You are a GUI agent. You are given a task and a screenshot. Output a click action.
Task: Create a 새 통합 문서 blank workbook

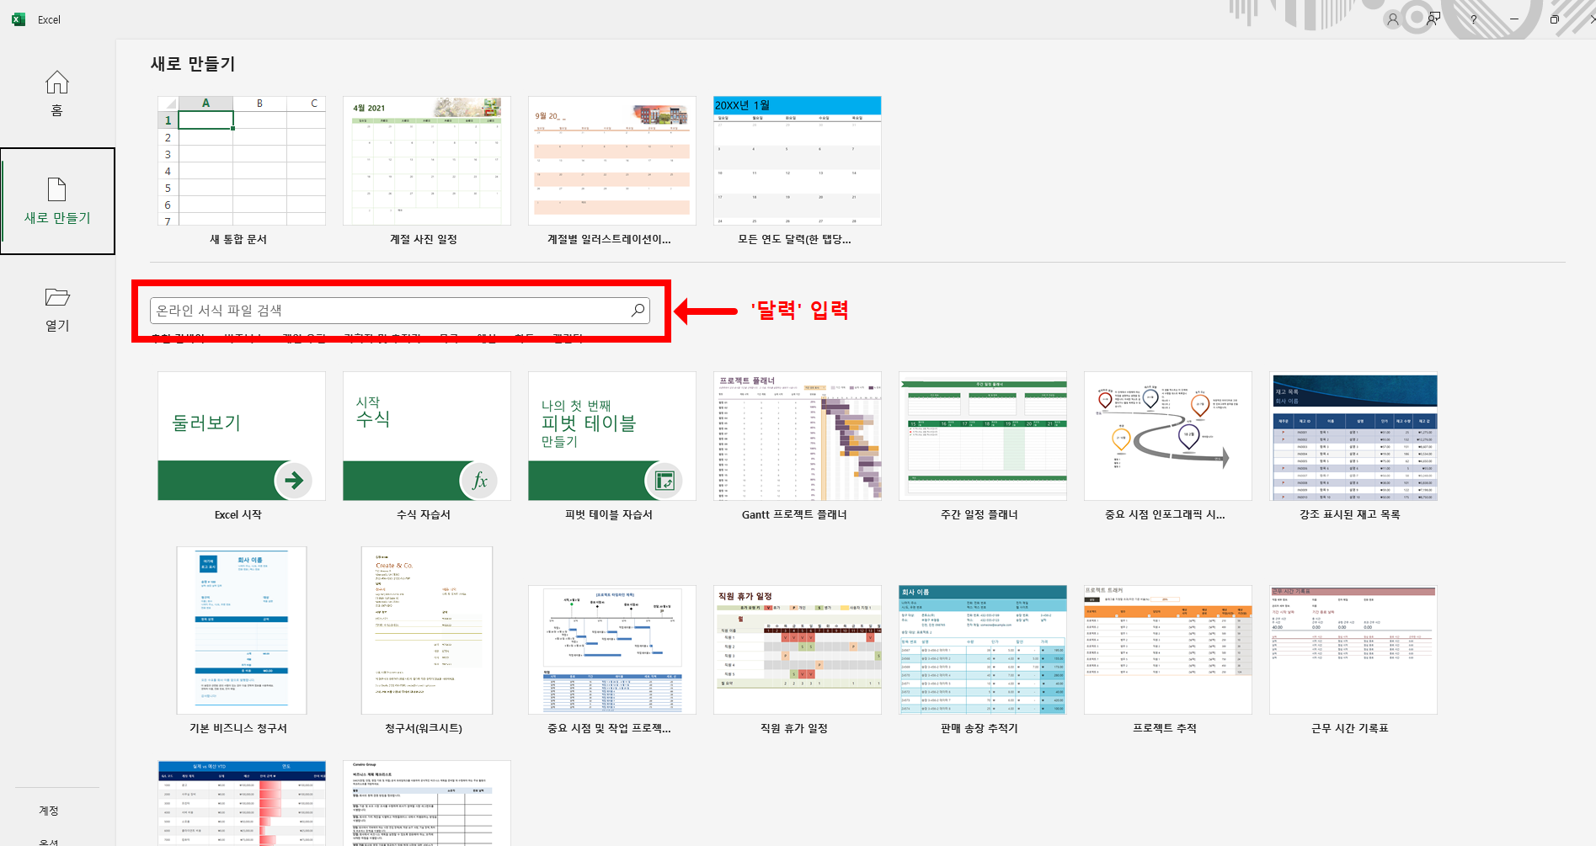click(242, 161)
